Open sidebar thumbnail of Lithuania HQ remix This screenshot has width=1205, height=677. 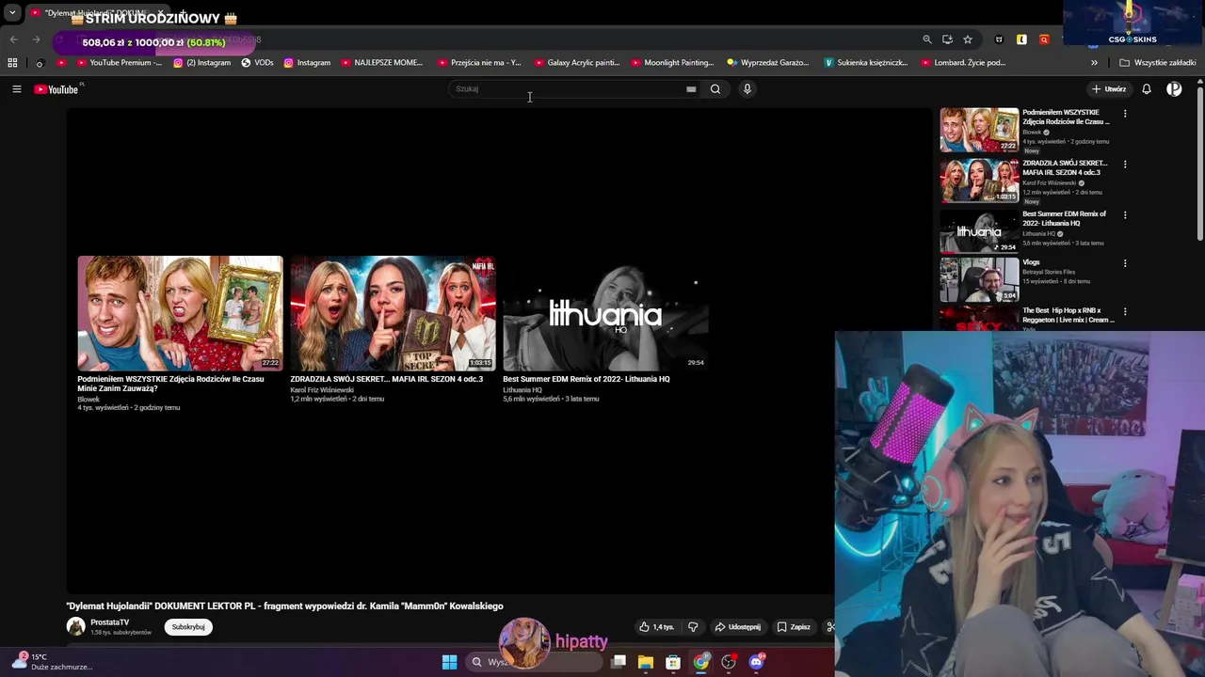point(979,230)
